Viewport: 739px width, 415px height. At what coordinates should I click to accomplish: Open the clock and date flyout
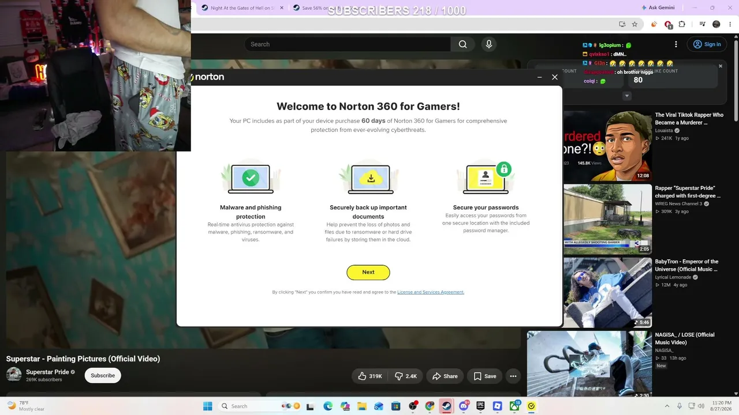click(x=722, y=406)
